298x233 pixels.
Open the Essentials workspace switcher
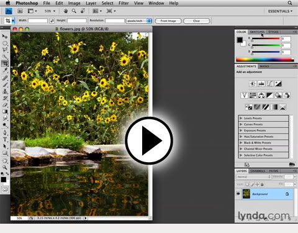tap(280, 11)
